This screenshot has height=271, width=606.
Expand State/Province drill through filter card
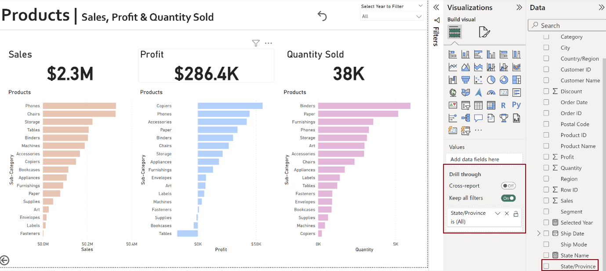(497, 213)
